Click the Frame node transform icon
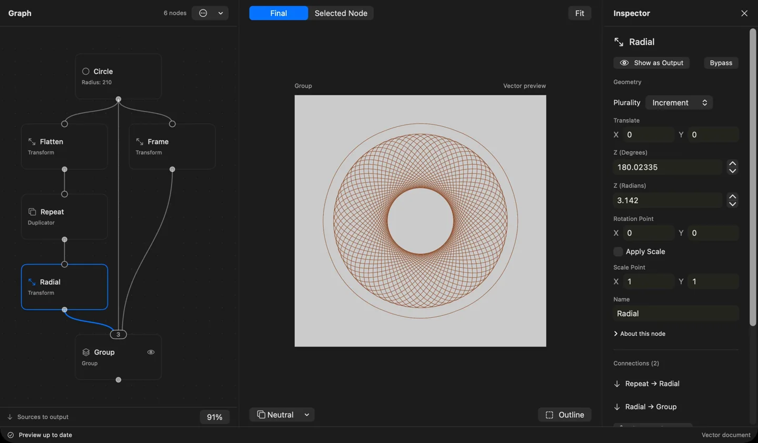This screenshot has width=758, height=443. click(x=139, y=142)
